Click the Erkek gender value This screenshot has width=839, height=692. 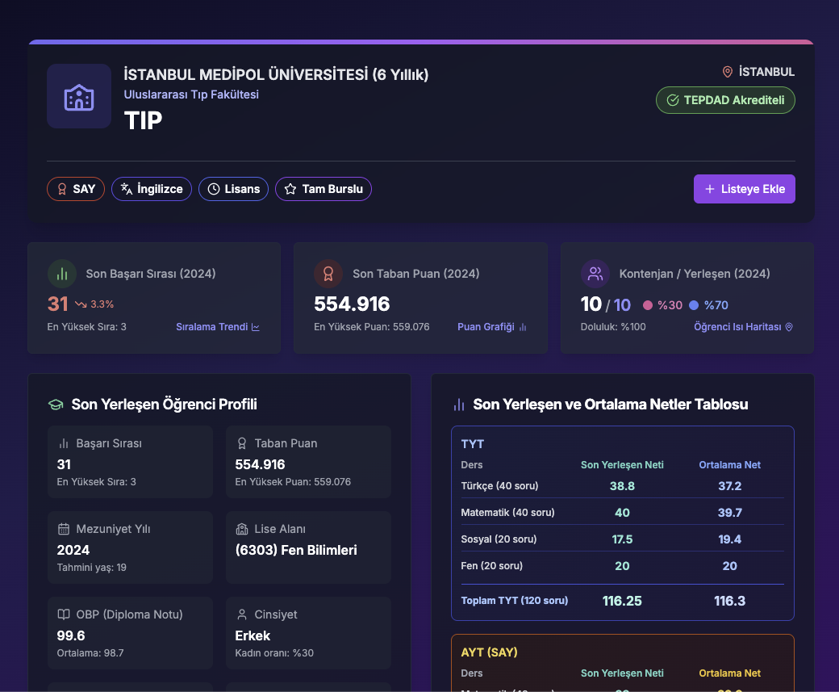coord(253,635)
